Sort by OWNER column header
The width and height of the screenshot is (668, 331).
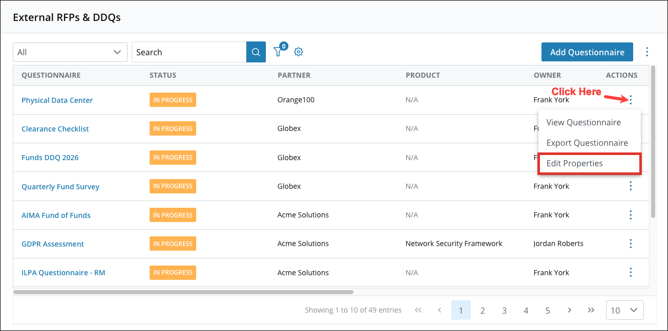(x=547, y=75)
